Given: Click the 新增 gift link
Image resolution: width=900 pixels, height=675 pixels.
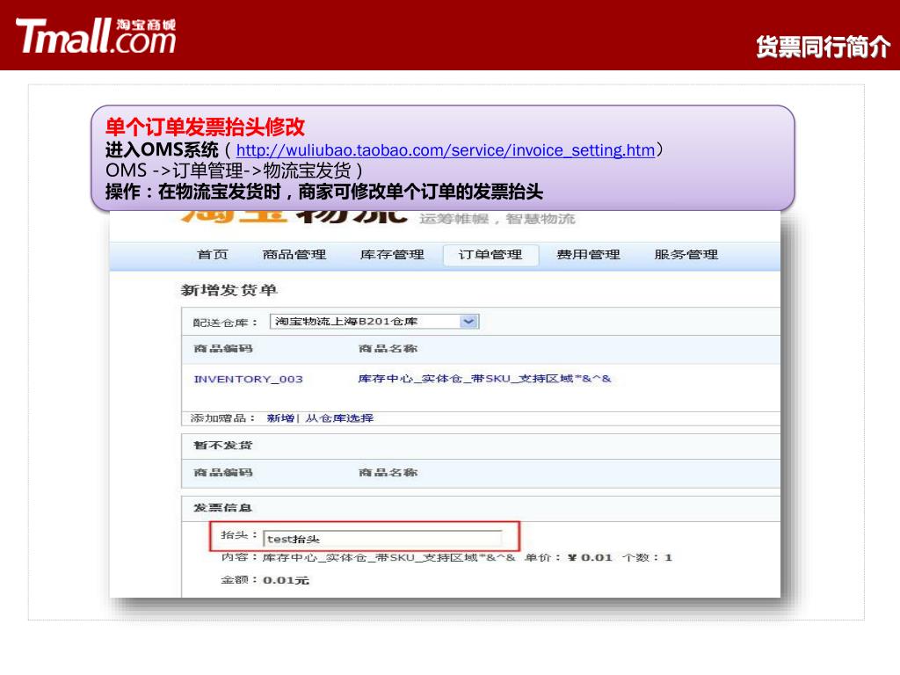Looking at the screenshot, I should coord(280,417).
